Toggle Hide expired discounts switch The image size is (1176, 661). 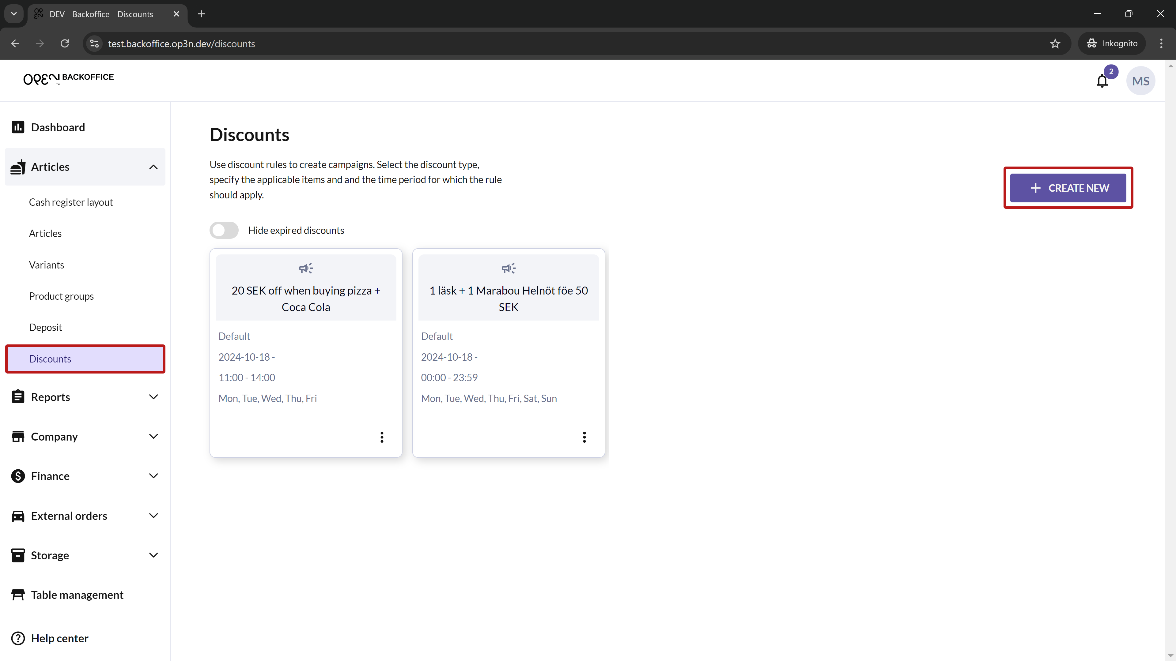coord(224,230)
